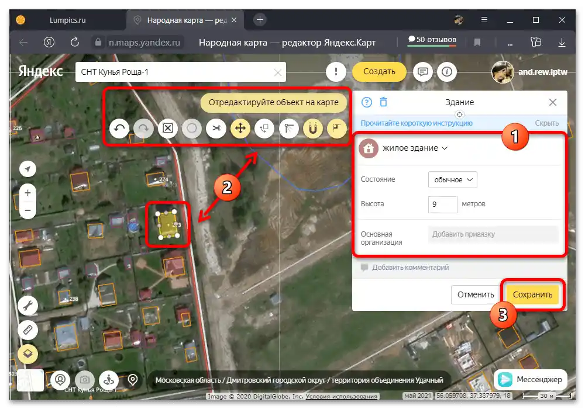Open Прочитайте короткую инструкцию link

click(417, 123)
